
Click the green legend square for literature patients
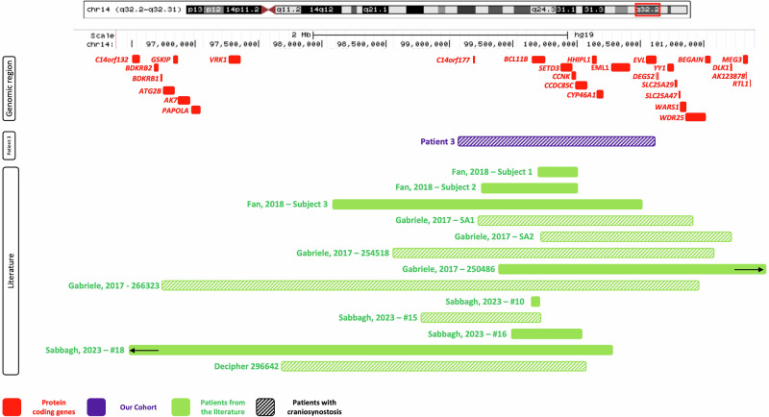point(180,405)
